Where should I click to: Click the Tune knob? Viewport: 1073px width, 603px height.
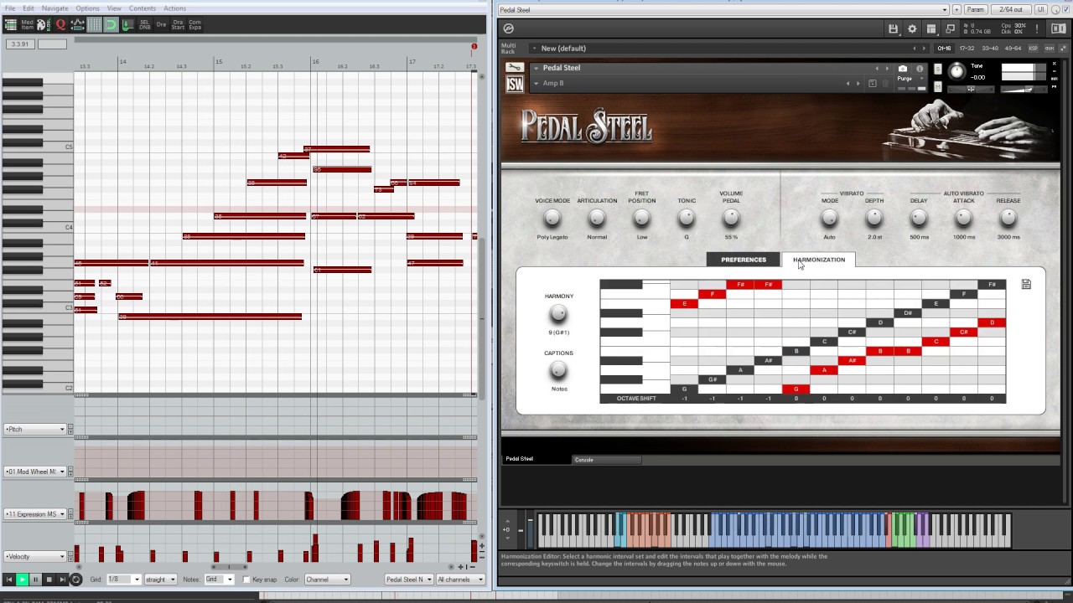tap(956, 72)
